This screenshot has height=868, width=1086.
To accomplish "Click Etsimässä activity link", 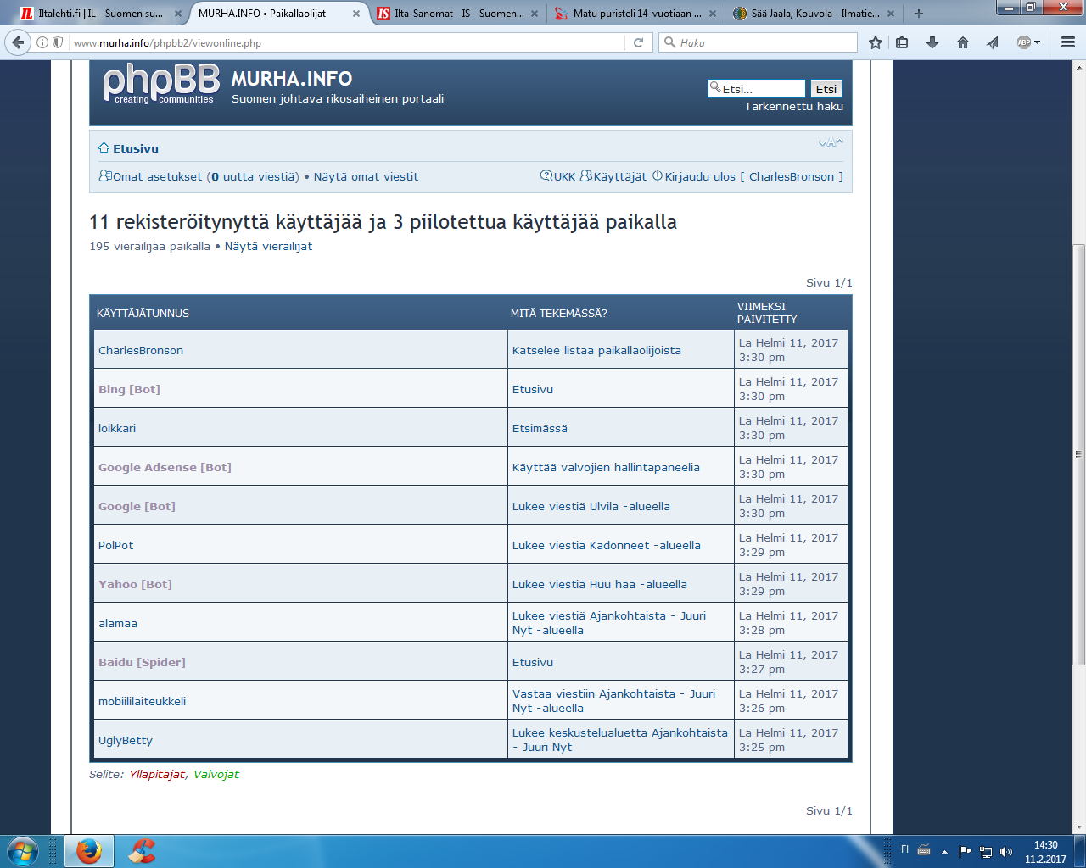I will point(540,428).
